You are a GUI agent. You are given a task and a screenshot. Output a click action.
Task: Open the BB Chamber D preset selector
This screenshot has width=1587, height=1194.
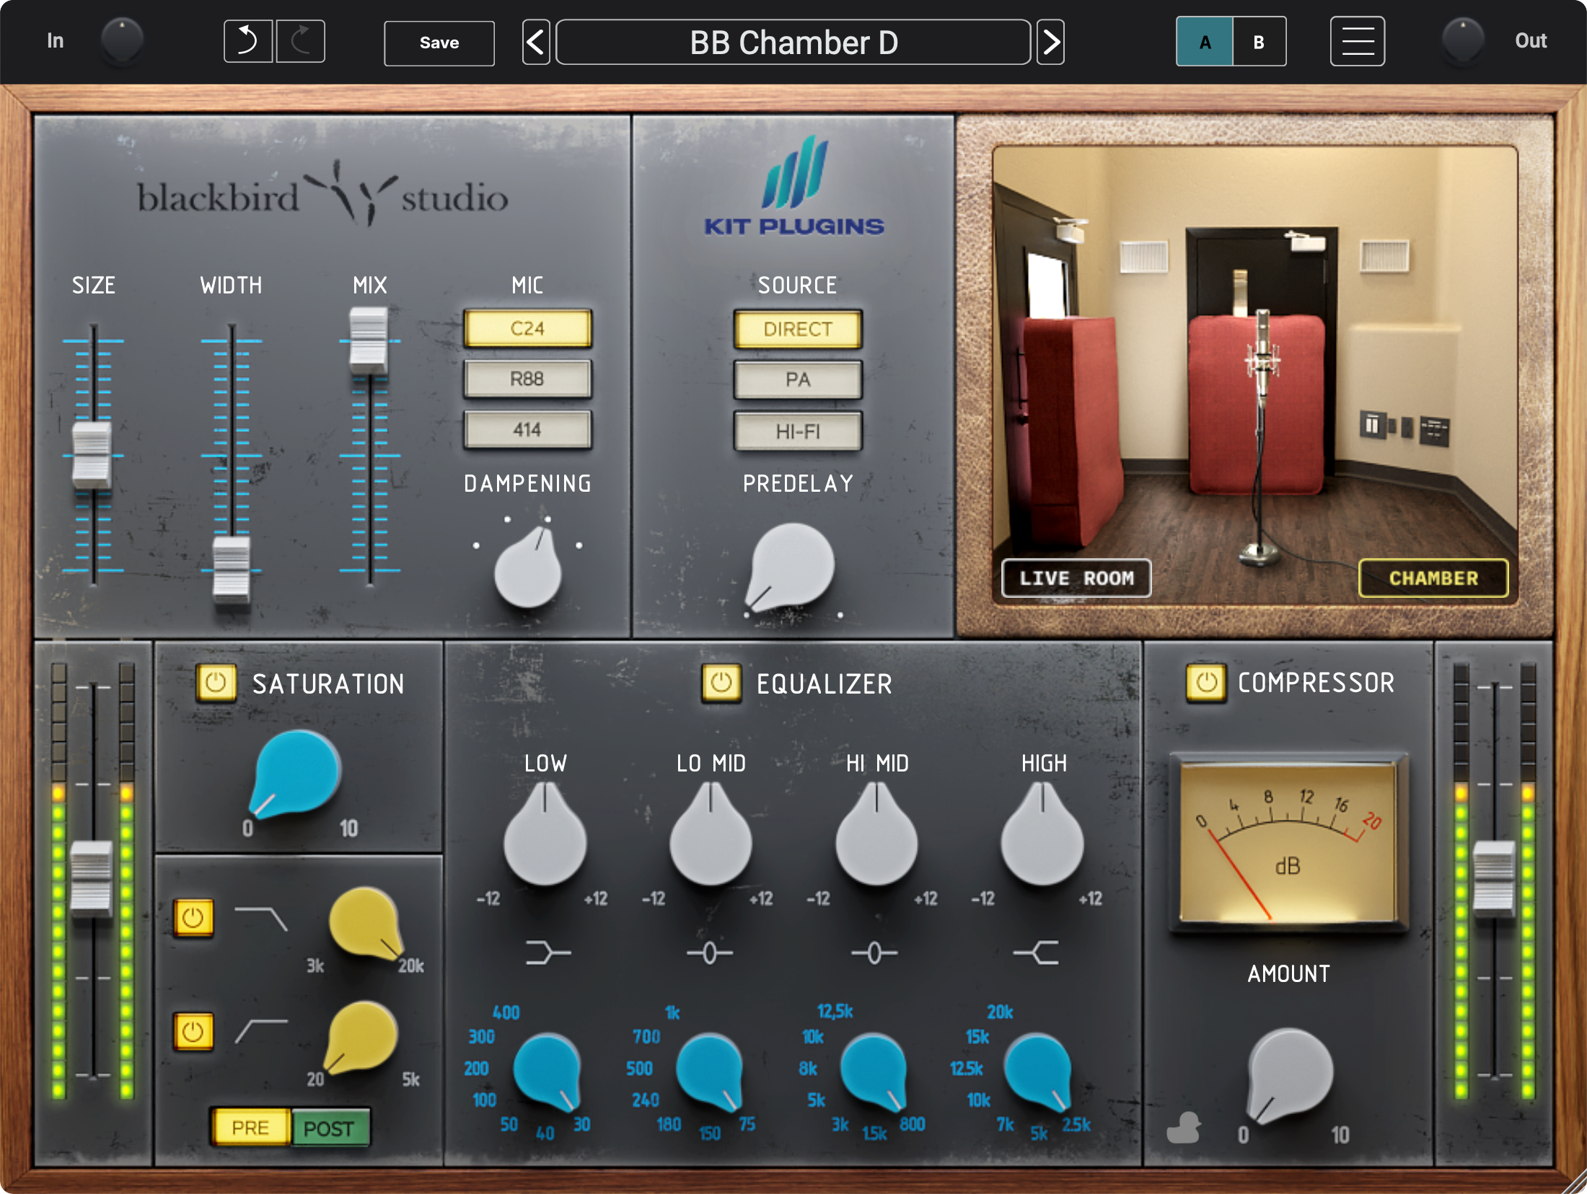click(x=793, y=43)
